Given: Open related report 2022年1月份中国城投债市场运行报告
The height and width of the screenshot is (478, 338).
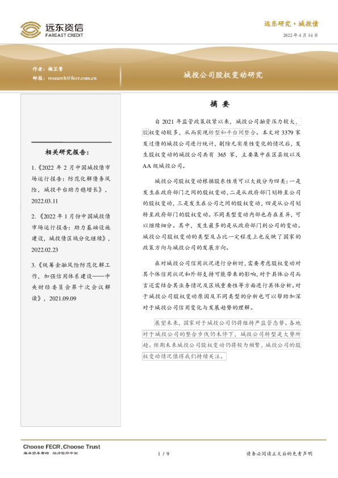Looking at the screenshot, I should pos(71,228).
